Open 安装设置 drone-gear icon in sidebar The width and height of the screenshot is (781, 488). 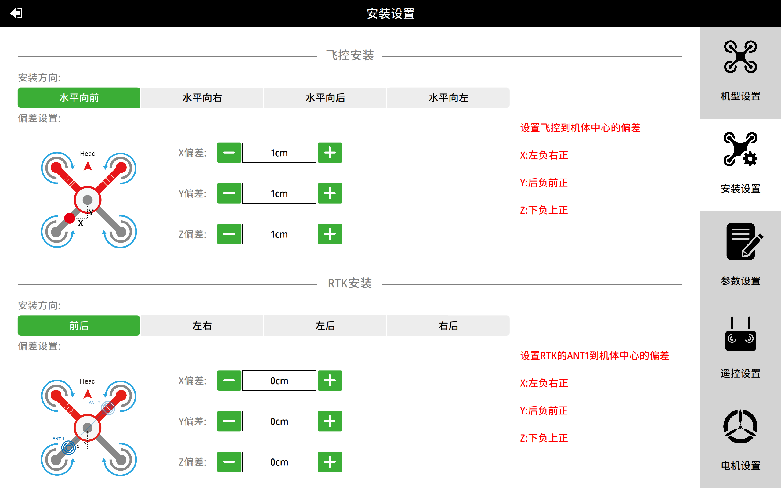click(740, 150)
